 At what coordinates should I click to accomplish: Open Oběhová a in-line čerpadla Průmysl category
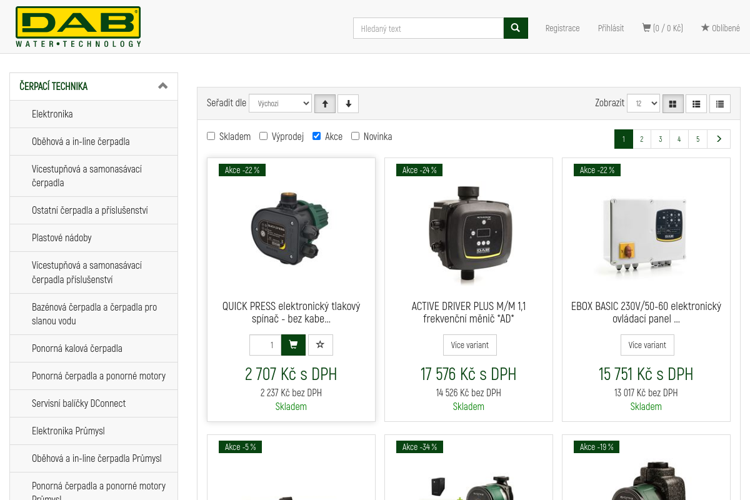click(94, 458)
